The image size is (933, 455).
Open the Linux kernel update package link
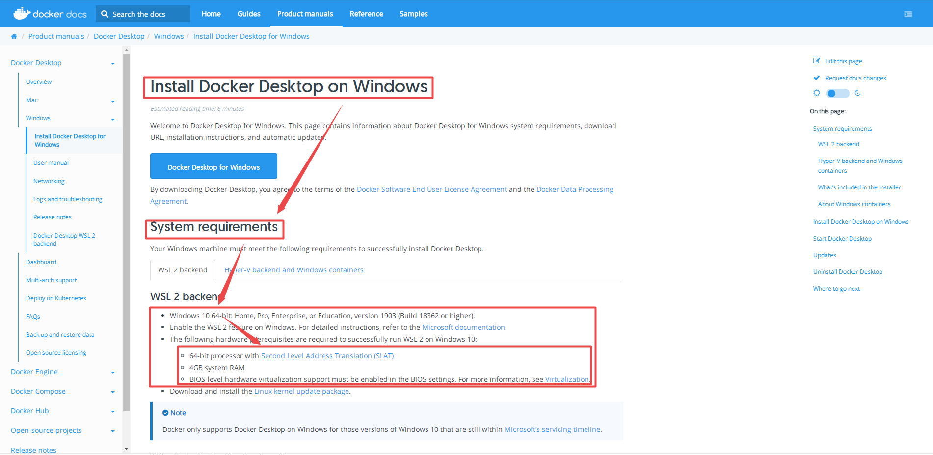click(x=301, y=391)
